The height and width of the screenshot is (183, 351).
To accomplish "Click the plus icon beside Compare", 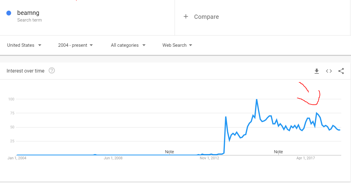I will tap(186, 16).
